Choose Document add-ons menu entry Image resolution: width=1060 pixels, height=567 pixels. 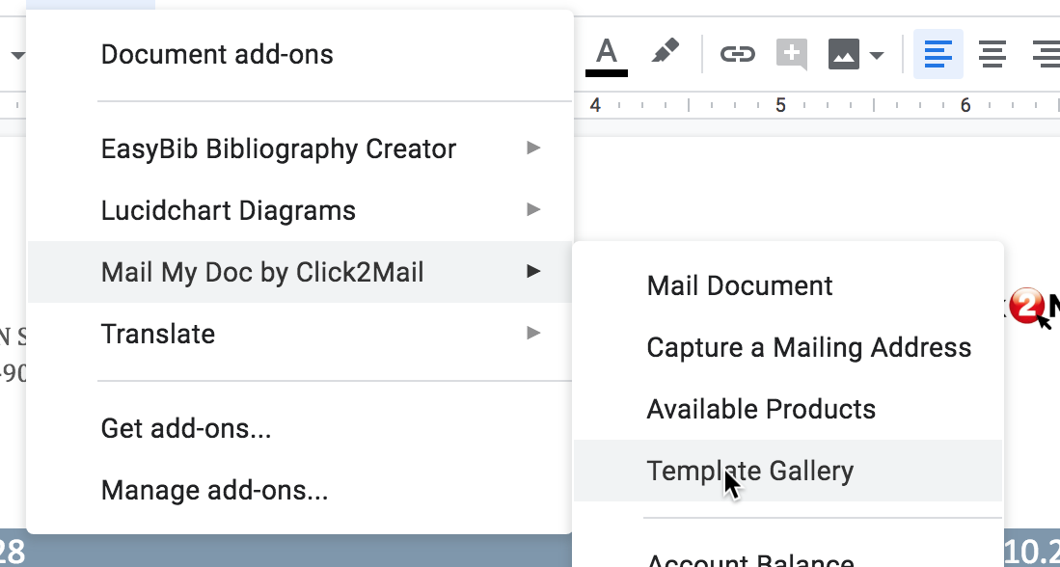[300, 55]
